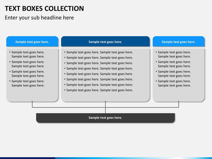Select the last bullet in the right gray box
Image resolution: width=212 pixels, height=159 pixels.
coord(173,83)
